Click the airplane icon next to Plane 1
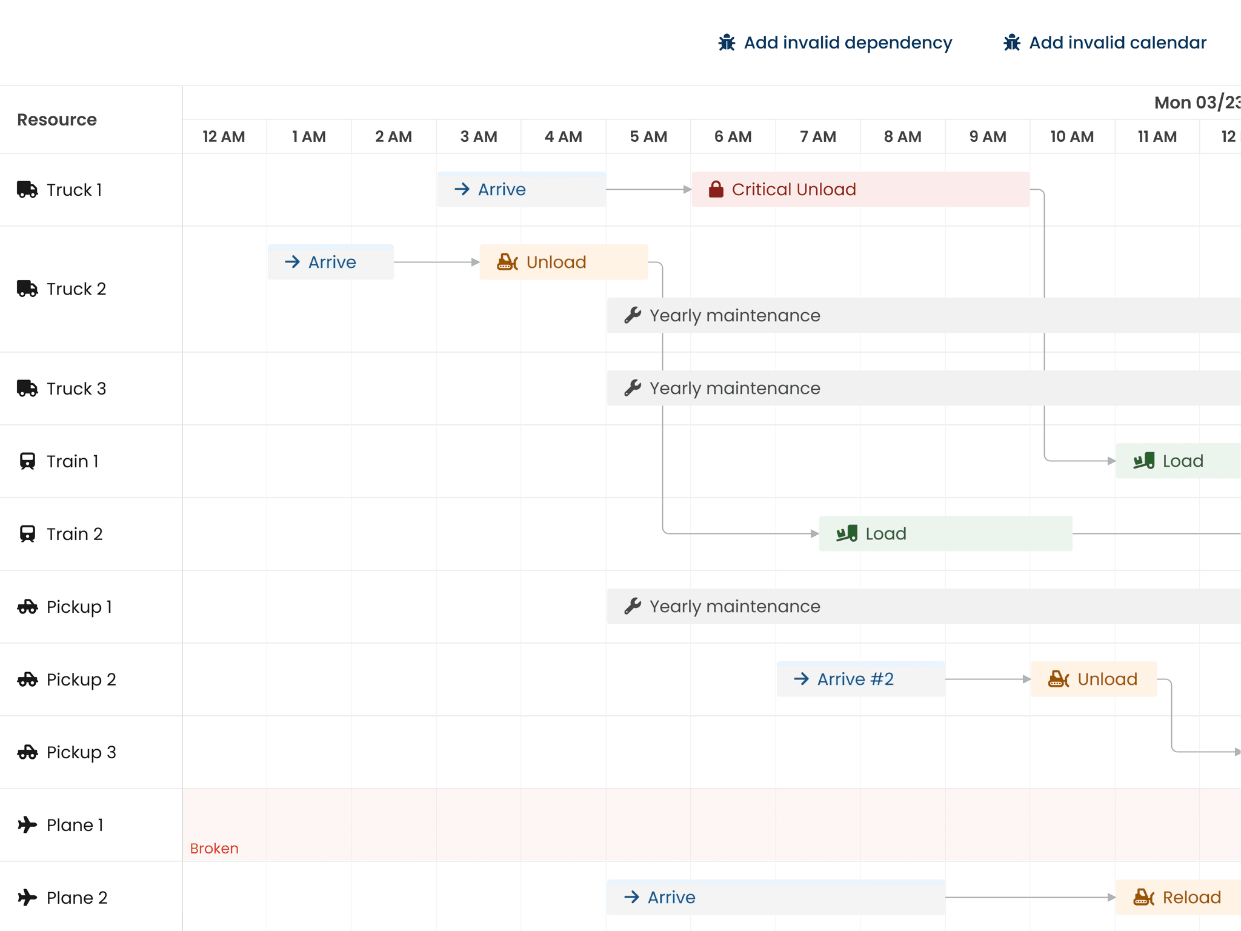The height and width of the screenshot is (931, 1241). pos(27,824)
